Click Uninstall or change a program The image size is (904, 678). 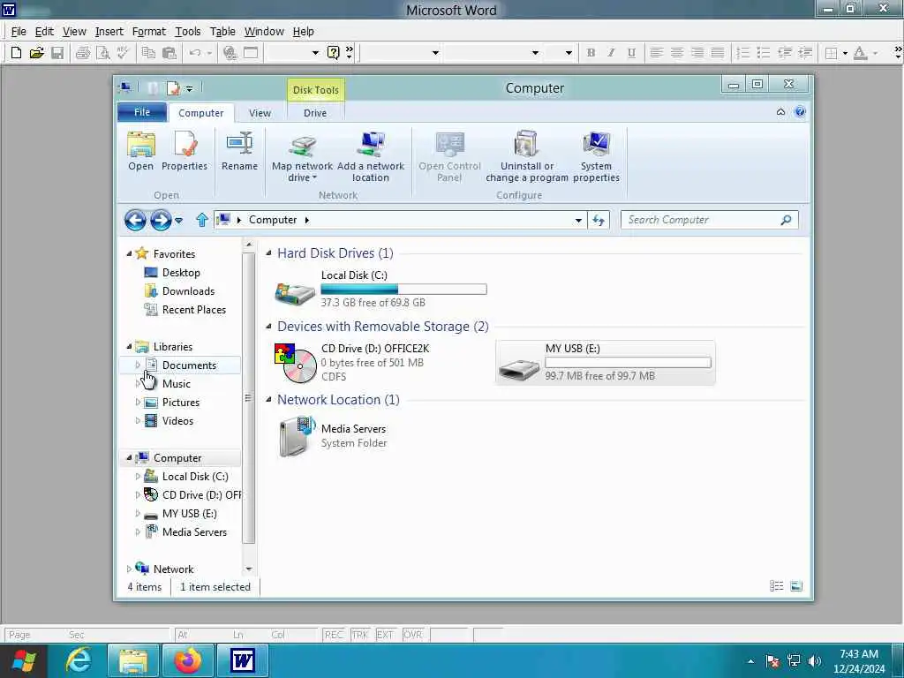tap(527, 157)
